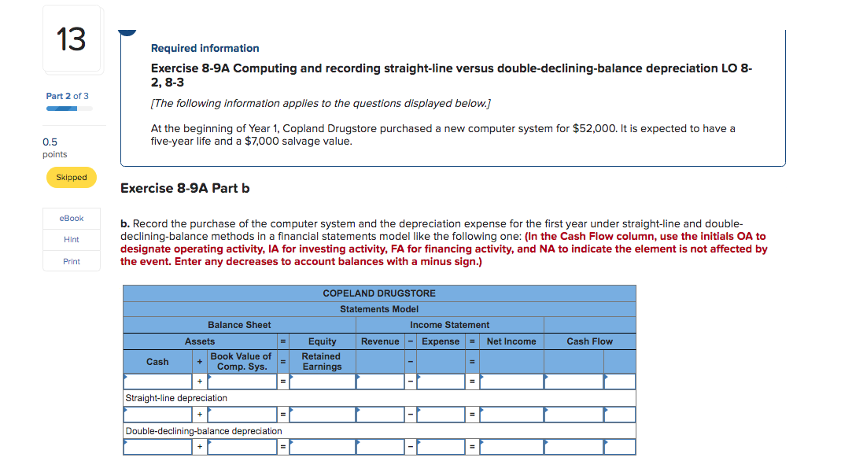Viewport: 852px width, 472px height.
Task: Click the Book Value input above Straight-line depreciation
Action: (x=244, y=381)
